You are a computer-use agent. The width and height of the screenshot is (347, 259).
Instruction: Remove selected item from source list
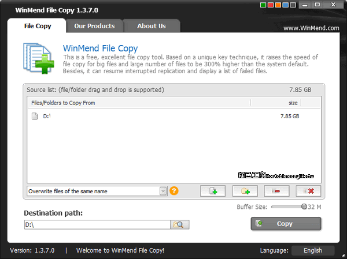tap(276, 191)
